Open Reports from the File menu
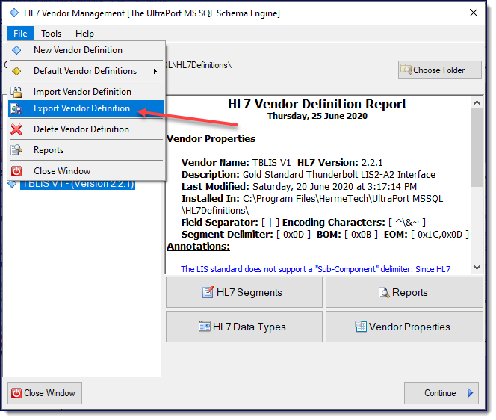 (86, 150)
